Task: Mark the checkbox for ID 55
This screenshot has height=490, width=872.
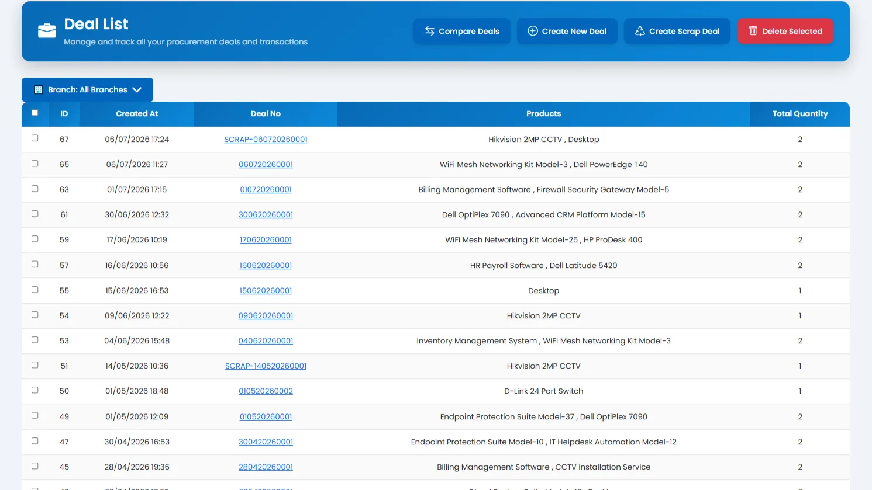Action: point(35,290)
